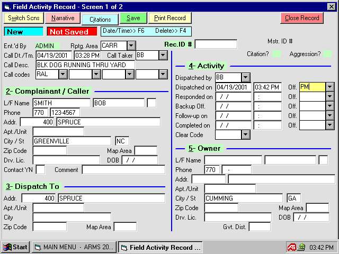Click the Close Record button
The image size is (339, 254).
click(302, 18)
